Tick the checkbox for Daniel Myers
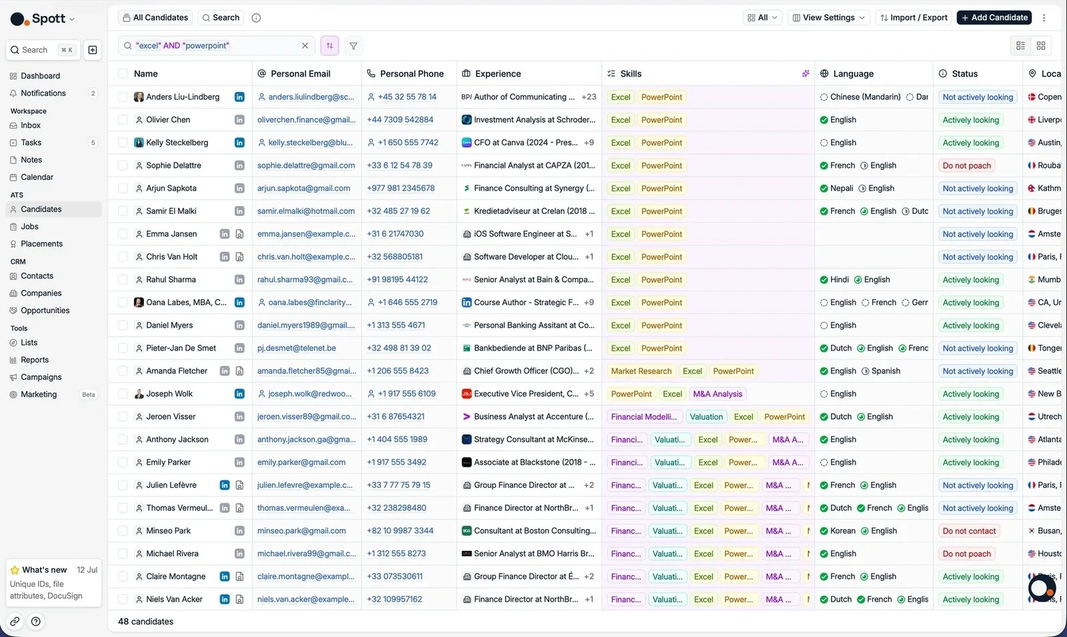 tap(123, 325)
